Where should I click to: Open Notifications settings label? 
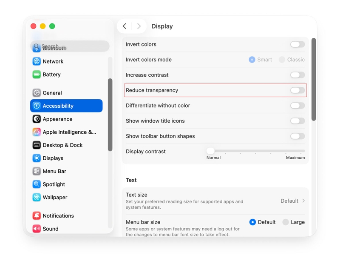pyautogui.click(x=58, y=216)
